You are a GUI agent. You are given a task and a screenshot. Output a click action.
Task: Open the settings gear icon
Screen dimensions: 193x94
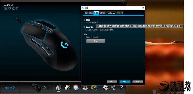[105, 87]
